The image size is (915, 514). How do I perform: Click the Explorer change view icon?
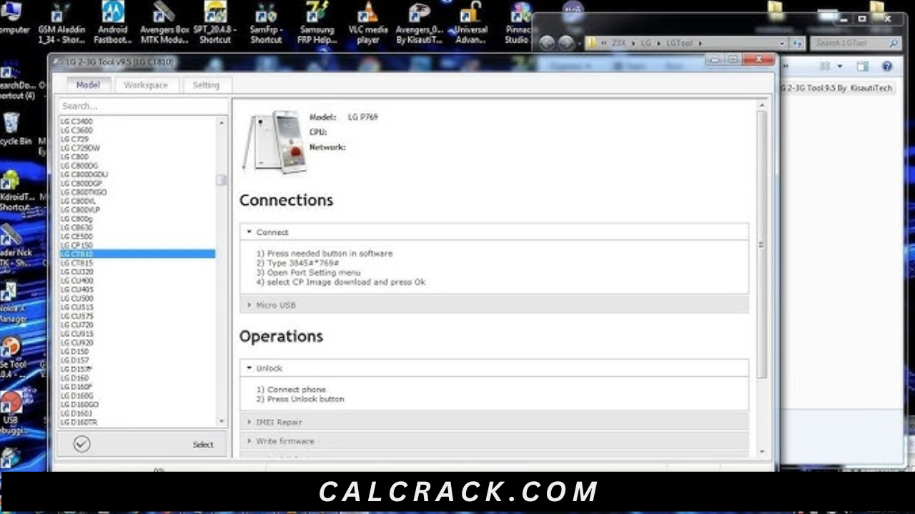[826, 66]
